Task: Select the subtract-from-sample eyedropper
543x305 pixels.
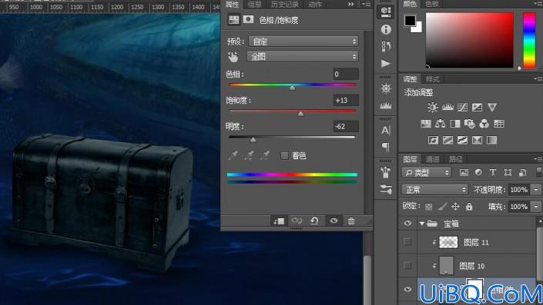Action: 265,155
